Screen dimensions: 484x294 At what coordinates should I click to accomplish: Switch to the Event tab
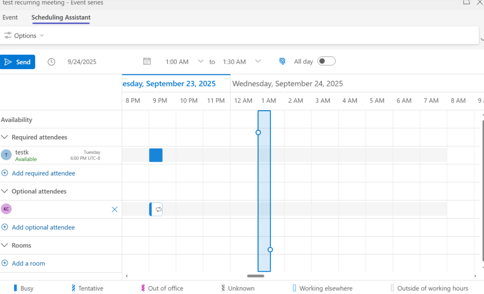click(10, 17)
